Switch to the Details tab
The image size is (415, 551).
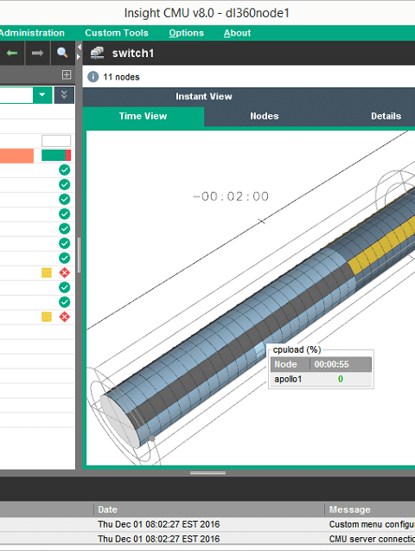[x=386, y=116]
